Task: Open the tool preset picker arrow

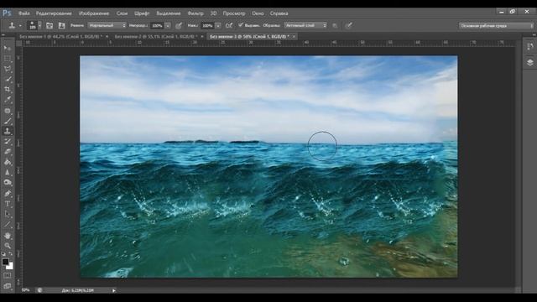Action: (20, 25)
